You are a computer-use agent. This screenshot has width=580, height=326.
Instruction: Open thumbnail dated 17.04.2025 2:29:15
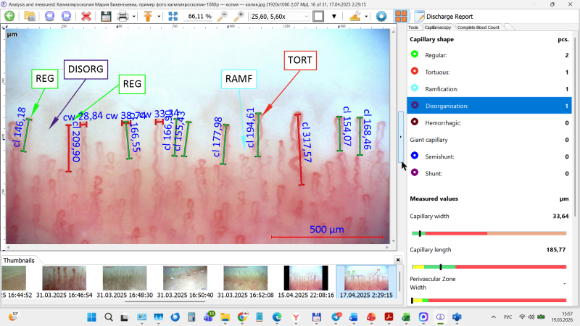click(x=366, y=282)
